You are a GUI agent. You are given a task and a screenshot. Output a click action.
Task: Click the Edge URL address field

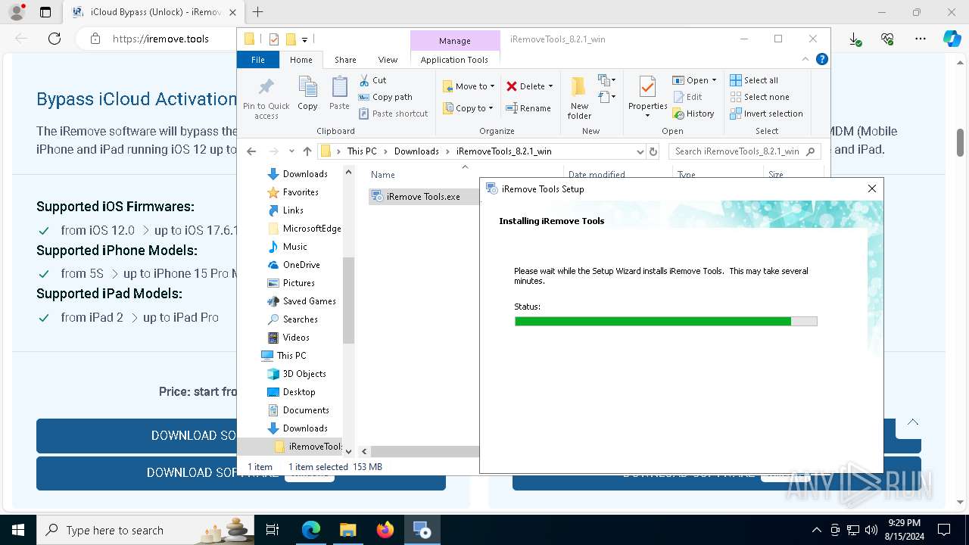pyautogui.click(x=160, y=39)
